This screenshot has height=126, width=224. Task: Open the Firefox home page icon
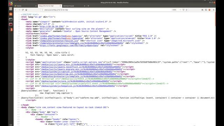pyautogui.click(x=26, y=10)
